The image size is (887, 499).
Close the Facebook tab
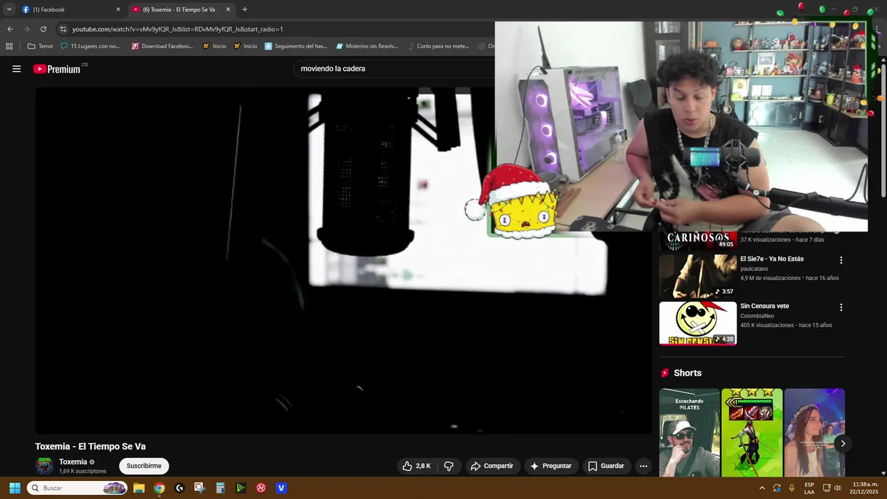click(118, 10)
